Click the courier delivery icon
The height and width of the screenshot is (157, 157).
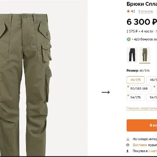[128, 145]
